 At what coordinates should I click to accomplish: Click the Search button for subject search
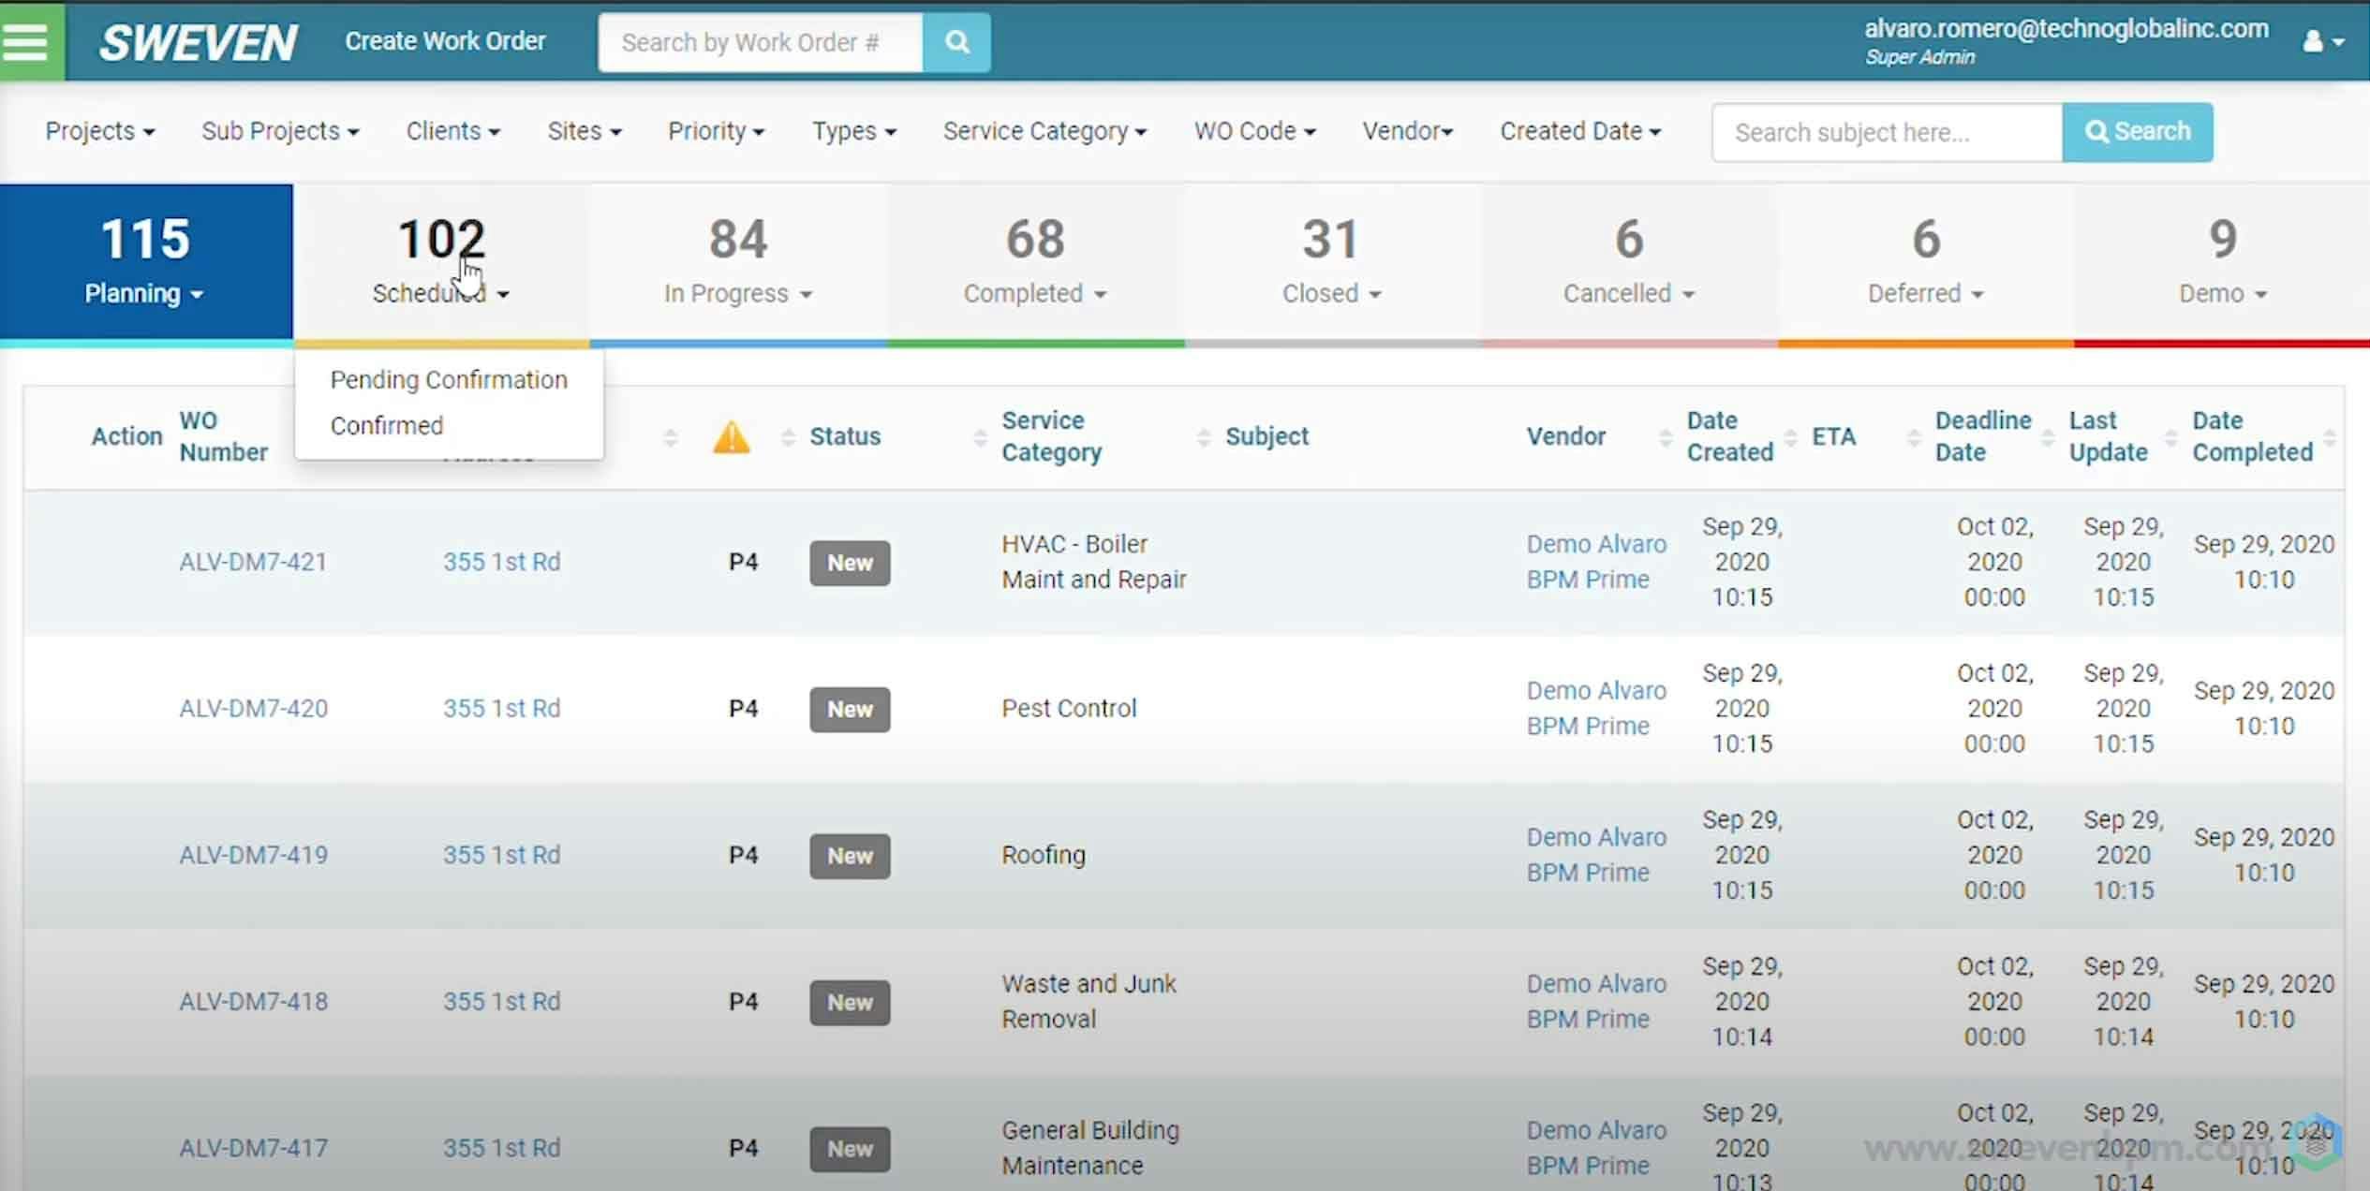tap(2138, 131)
